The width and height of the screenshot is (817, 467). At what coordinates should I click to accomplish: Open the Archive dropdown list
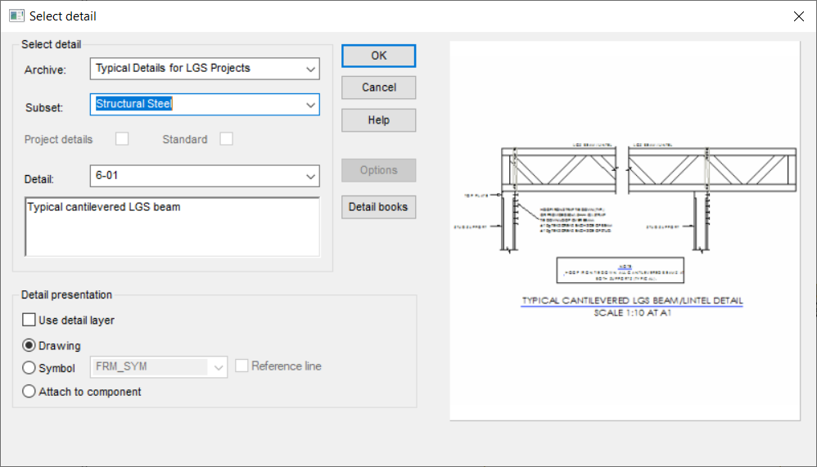(x=310, y=69)
